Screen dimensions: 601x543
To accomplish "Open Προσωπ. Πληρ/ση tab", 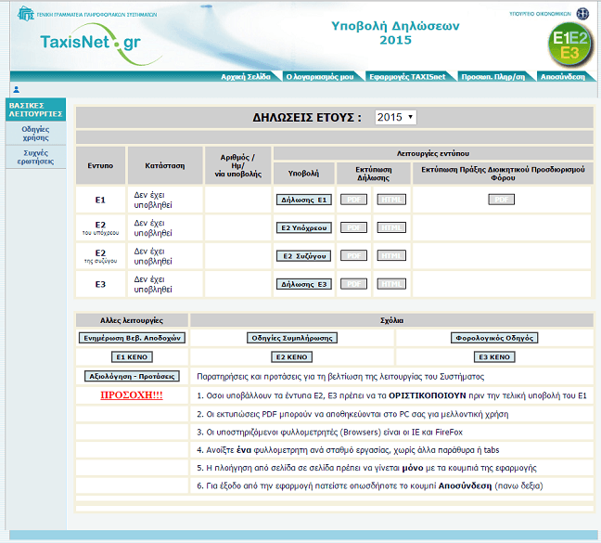I will [x=492, y=77].
